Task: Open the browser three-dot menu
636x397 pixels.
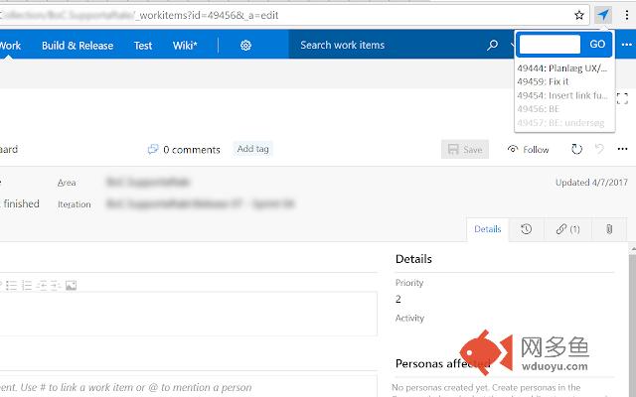Action: [626, 15]
